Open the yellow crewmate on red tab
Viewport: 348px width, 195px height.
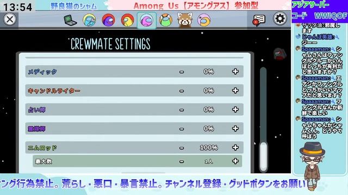tap(127, 20)
